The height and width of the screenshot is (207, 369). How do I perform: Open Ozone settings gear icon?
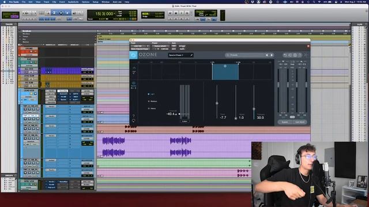[x=295, y=55]
